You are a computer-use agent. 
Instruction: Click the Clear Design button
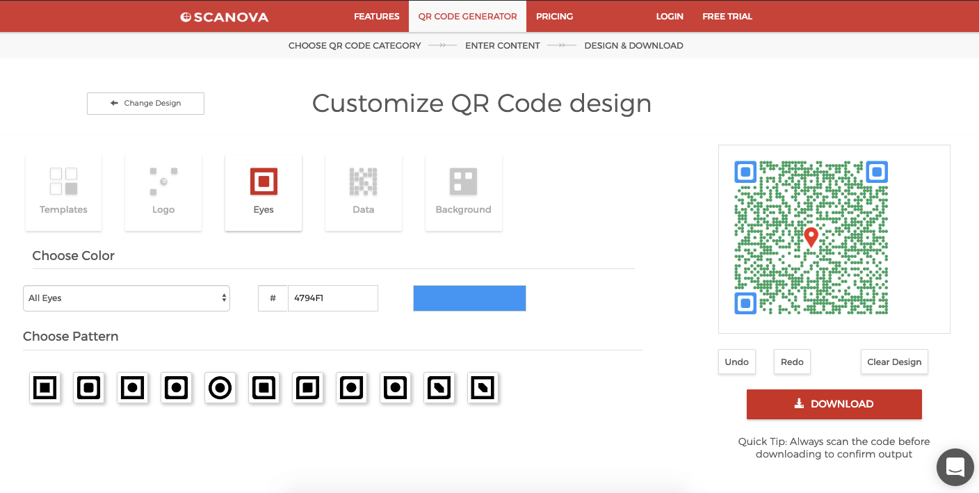tap(893, 362)
